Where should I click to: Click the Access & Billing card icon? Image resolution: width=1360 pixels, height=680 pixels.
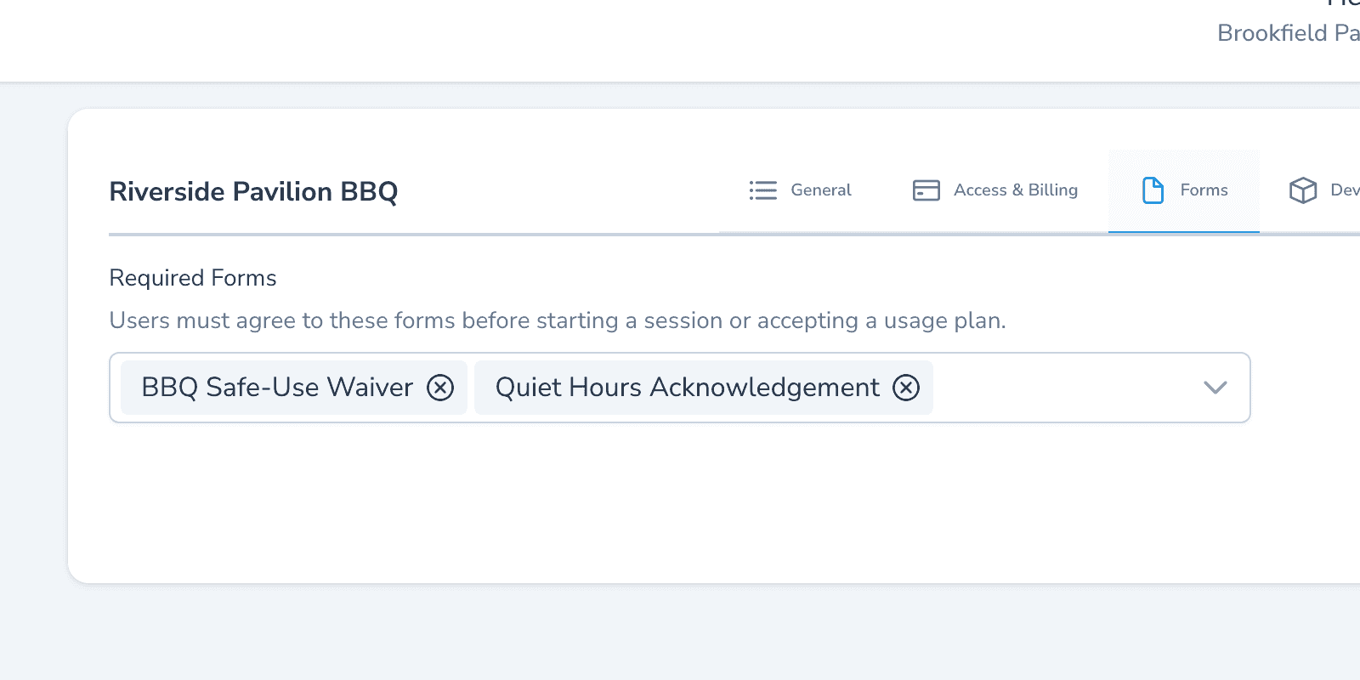coord(926,190)
